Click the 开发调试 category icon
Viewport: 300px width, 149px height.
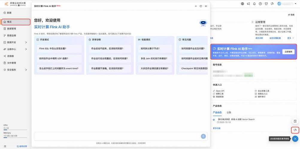38,40
